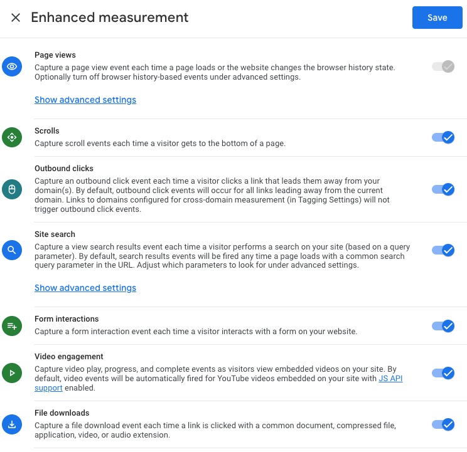The height and width of the screenshot is (452, 467).
Task: Disable Video engagement toggle
Action: point(443,373)
